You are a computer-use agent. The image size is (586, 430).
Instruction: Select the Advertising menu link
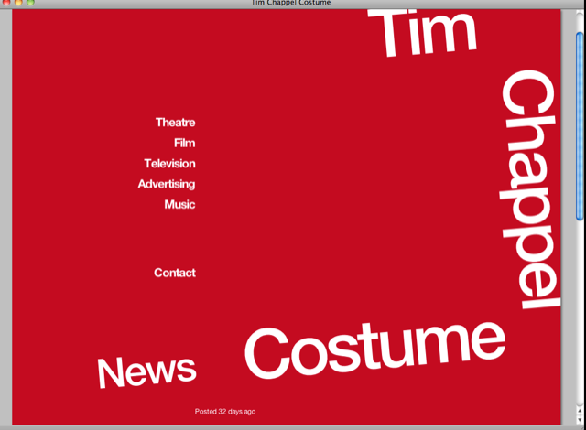point(167,184)
